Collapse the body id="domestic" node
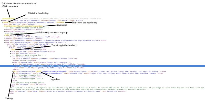This screenshot has height=104, width=205. (x=3, y=24)
